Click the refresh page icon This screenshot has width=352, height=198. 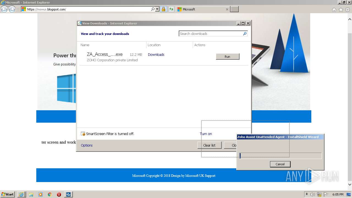(x=171, y=9)
